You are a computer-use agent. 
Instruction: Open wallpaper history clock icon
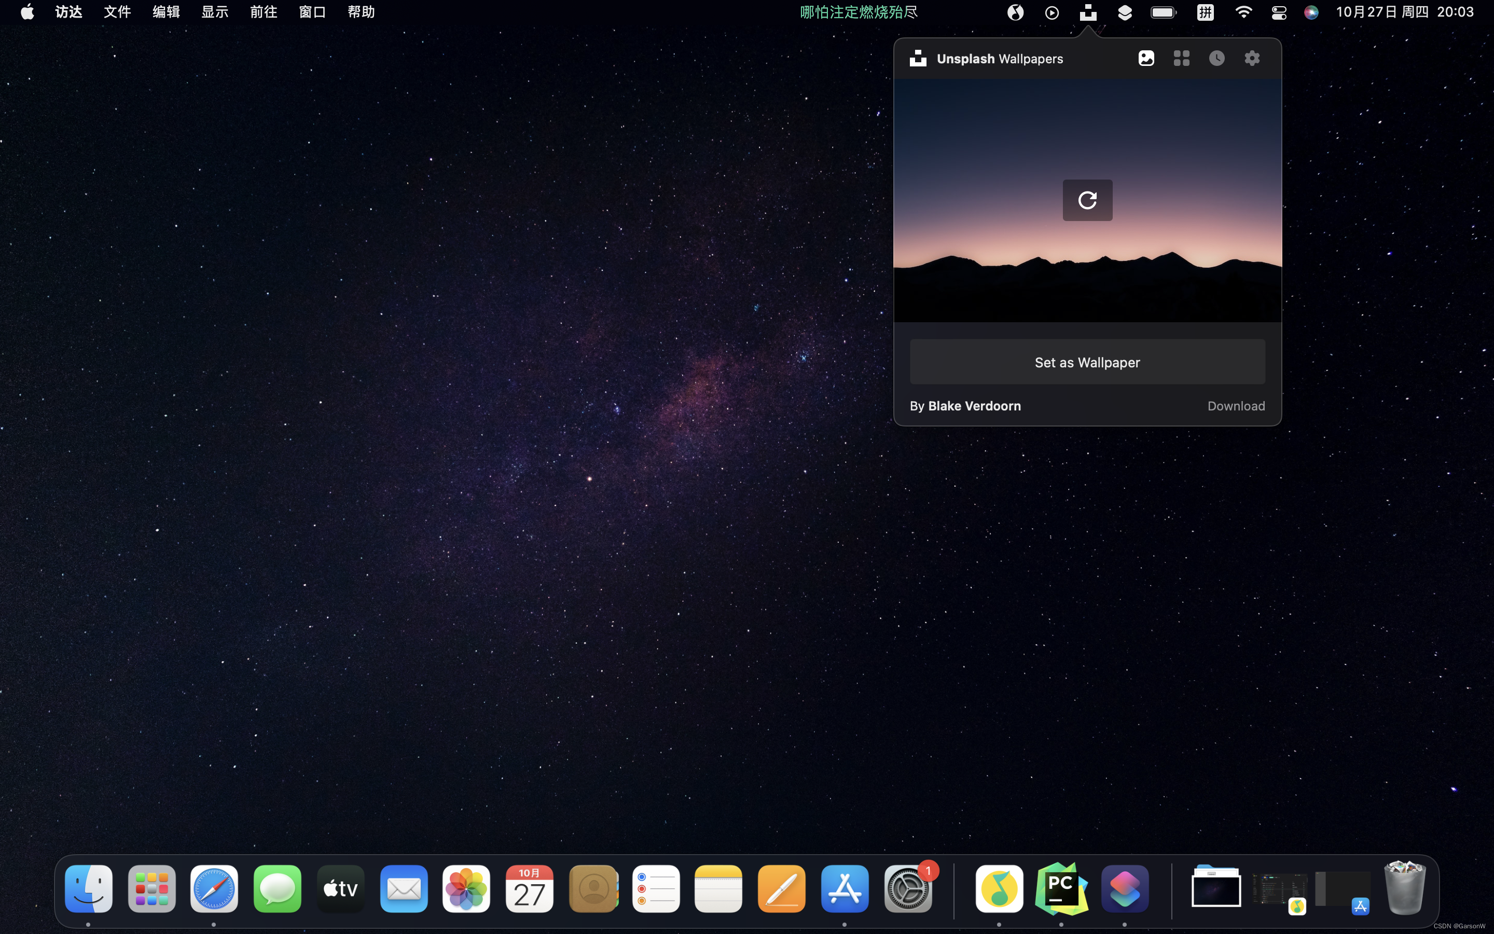point(1216,58)
